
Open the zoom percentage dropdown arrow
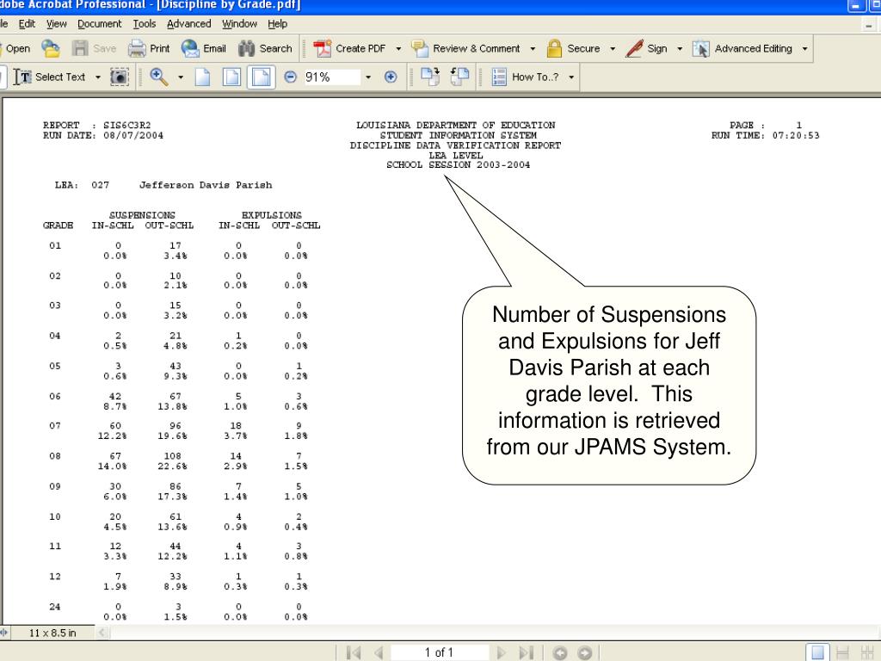pyautogui.click(x=368, y=77)
